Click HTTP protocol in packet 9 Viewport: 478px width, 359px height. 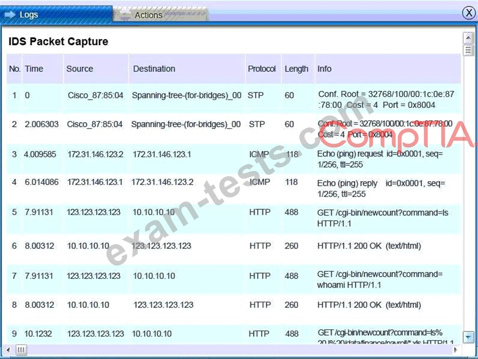tap(259, 334)
